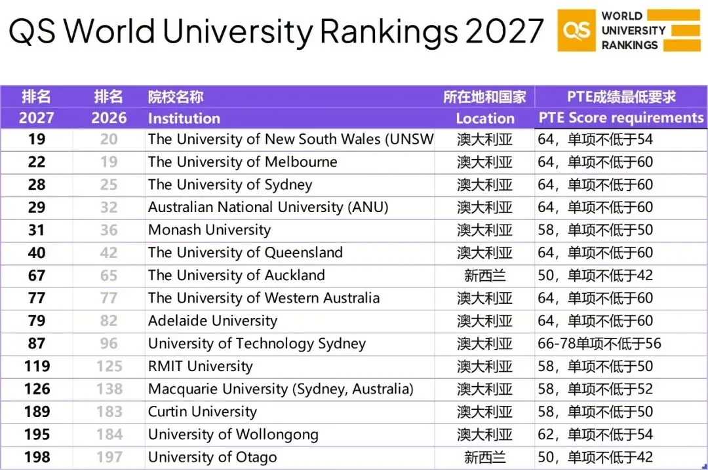Select 2027 rank cell 119

[x=37, y=366]
